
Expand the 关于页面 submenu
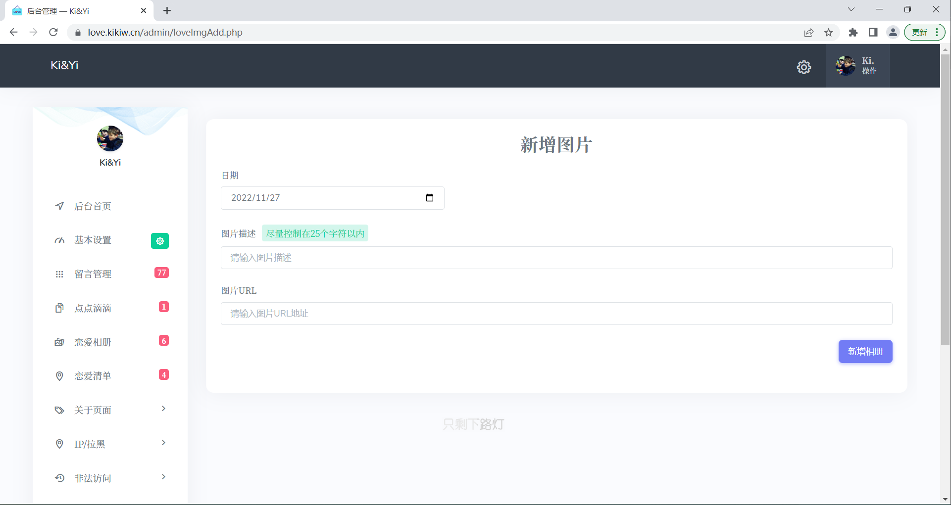[x=163, y=409]
